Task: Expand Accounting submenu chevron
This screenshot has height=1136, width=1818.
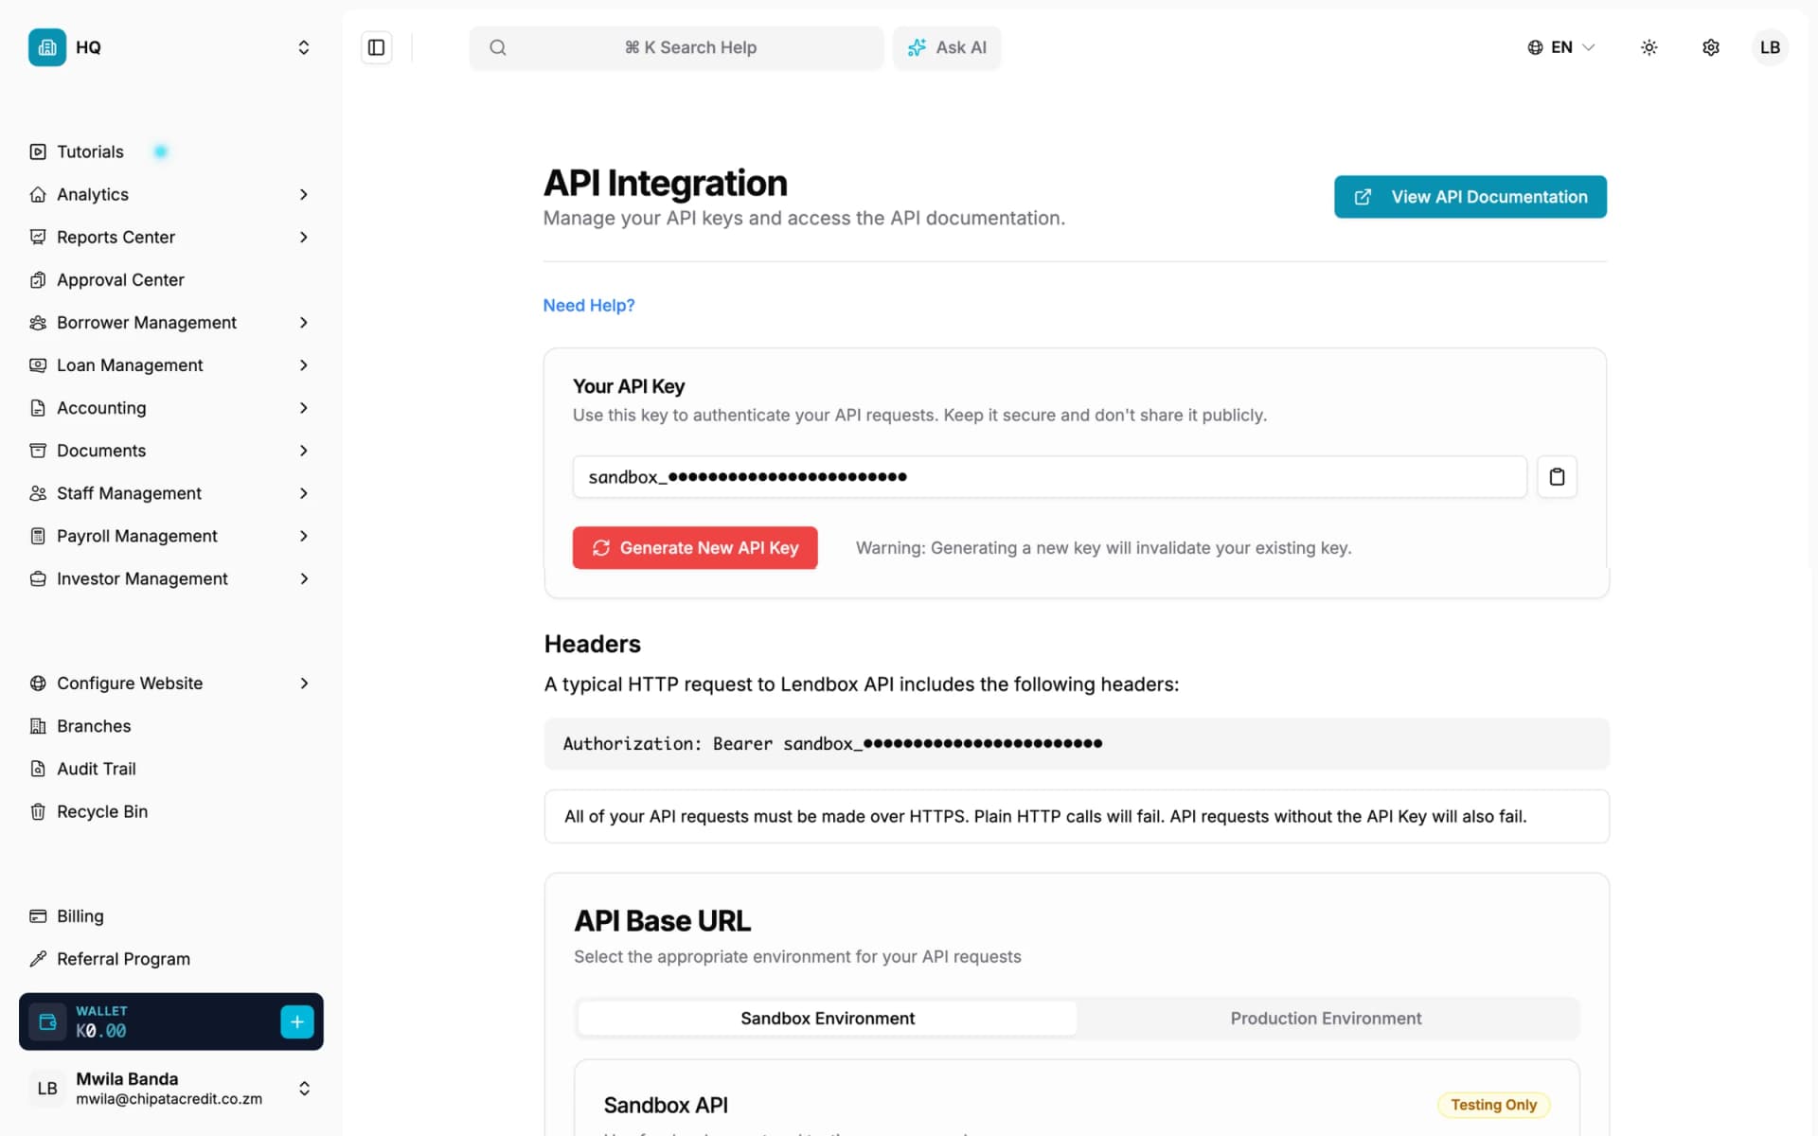Action: [304, 408]
